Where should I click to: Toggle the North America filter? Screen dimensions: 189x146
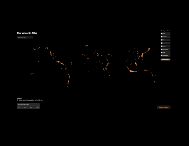[162, 49]
